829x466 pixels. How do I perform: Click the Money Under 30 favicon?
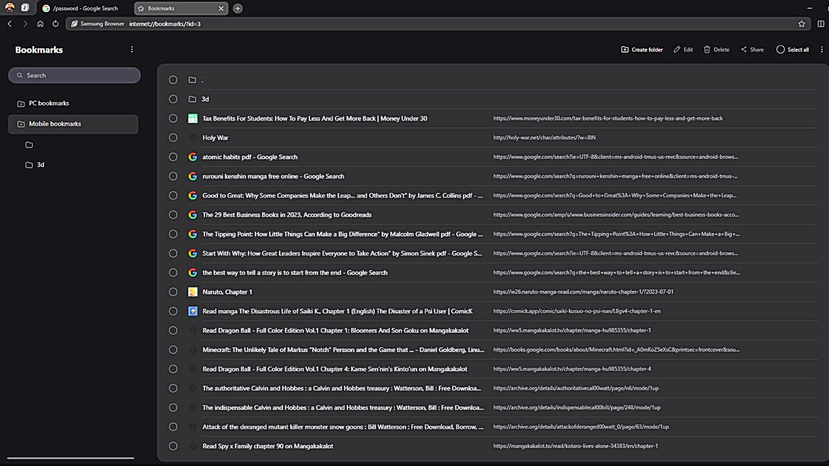click(x=192, y=119)
